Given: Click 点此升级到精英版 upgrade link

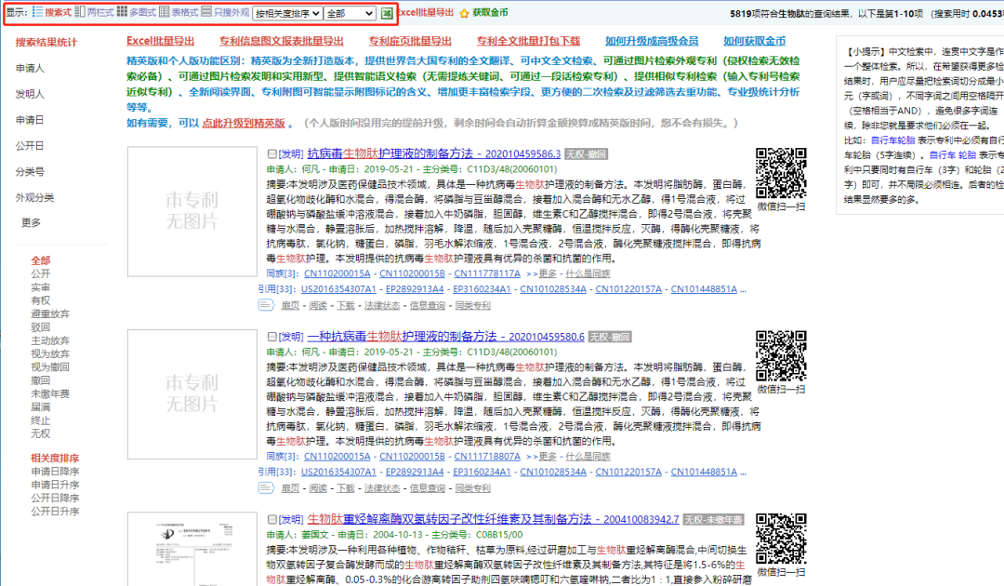Looking at the screenshot, I should pyautogui.click(x=244, y=123).
